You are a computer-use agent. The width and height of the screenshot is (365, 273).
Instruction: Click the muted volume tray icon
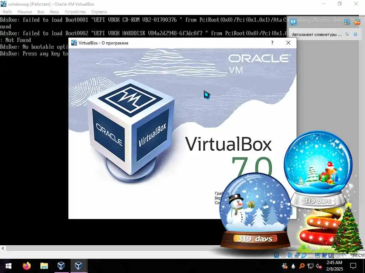319,266
